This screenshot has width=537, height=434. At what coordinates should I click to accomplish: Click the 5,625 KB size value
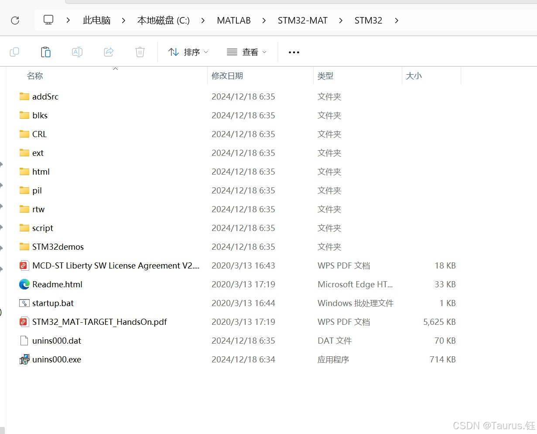[439, 322]
